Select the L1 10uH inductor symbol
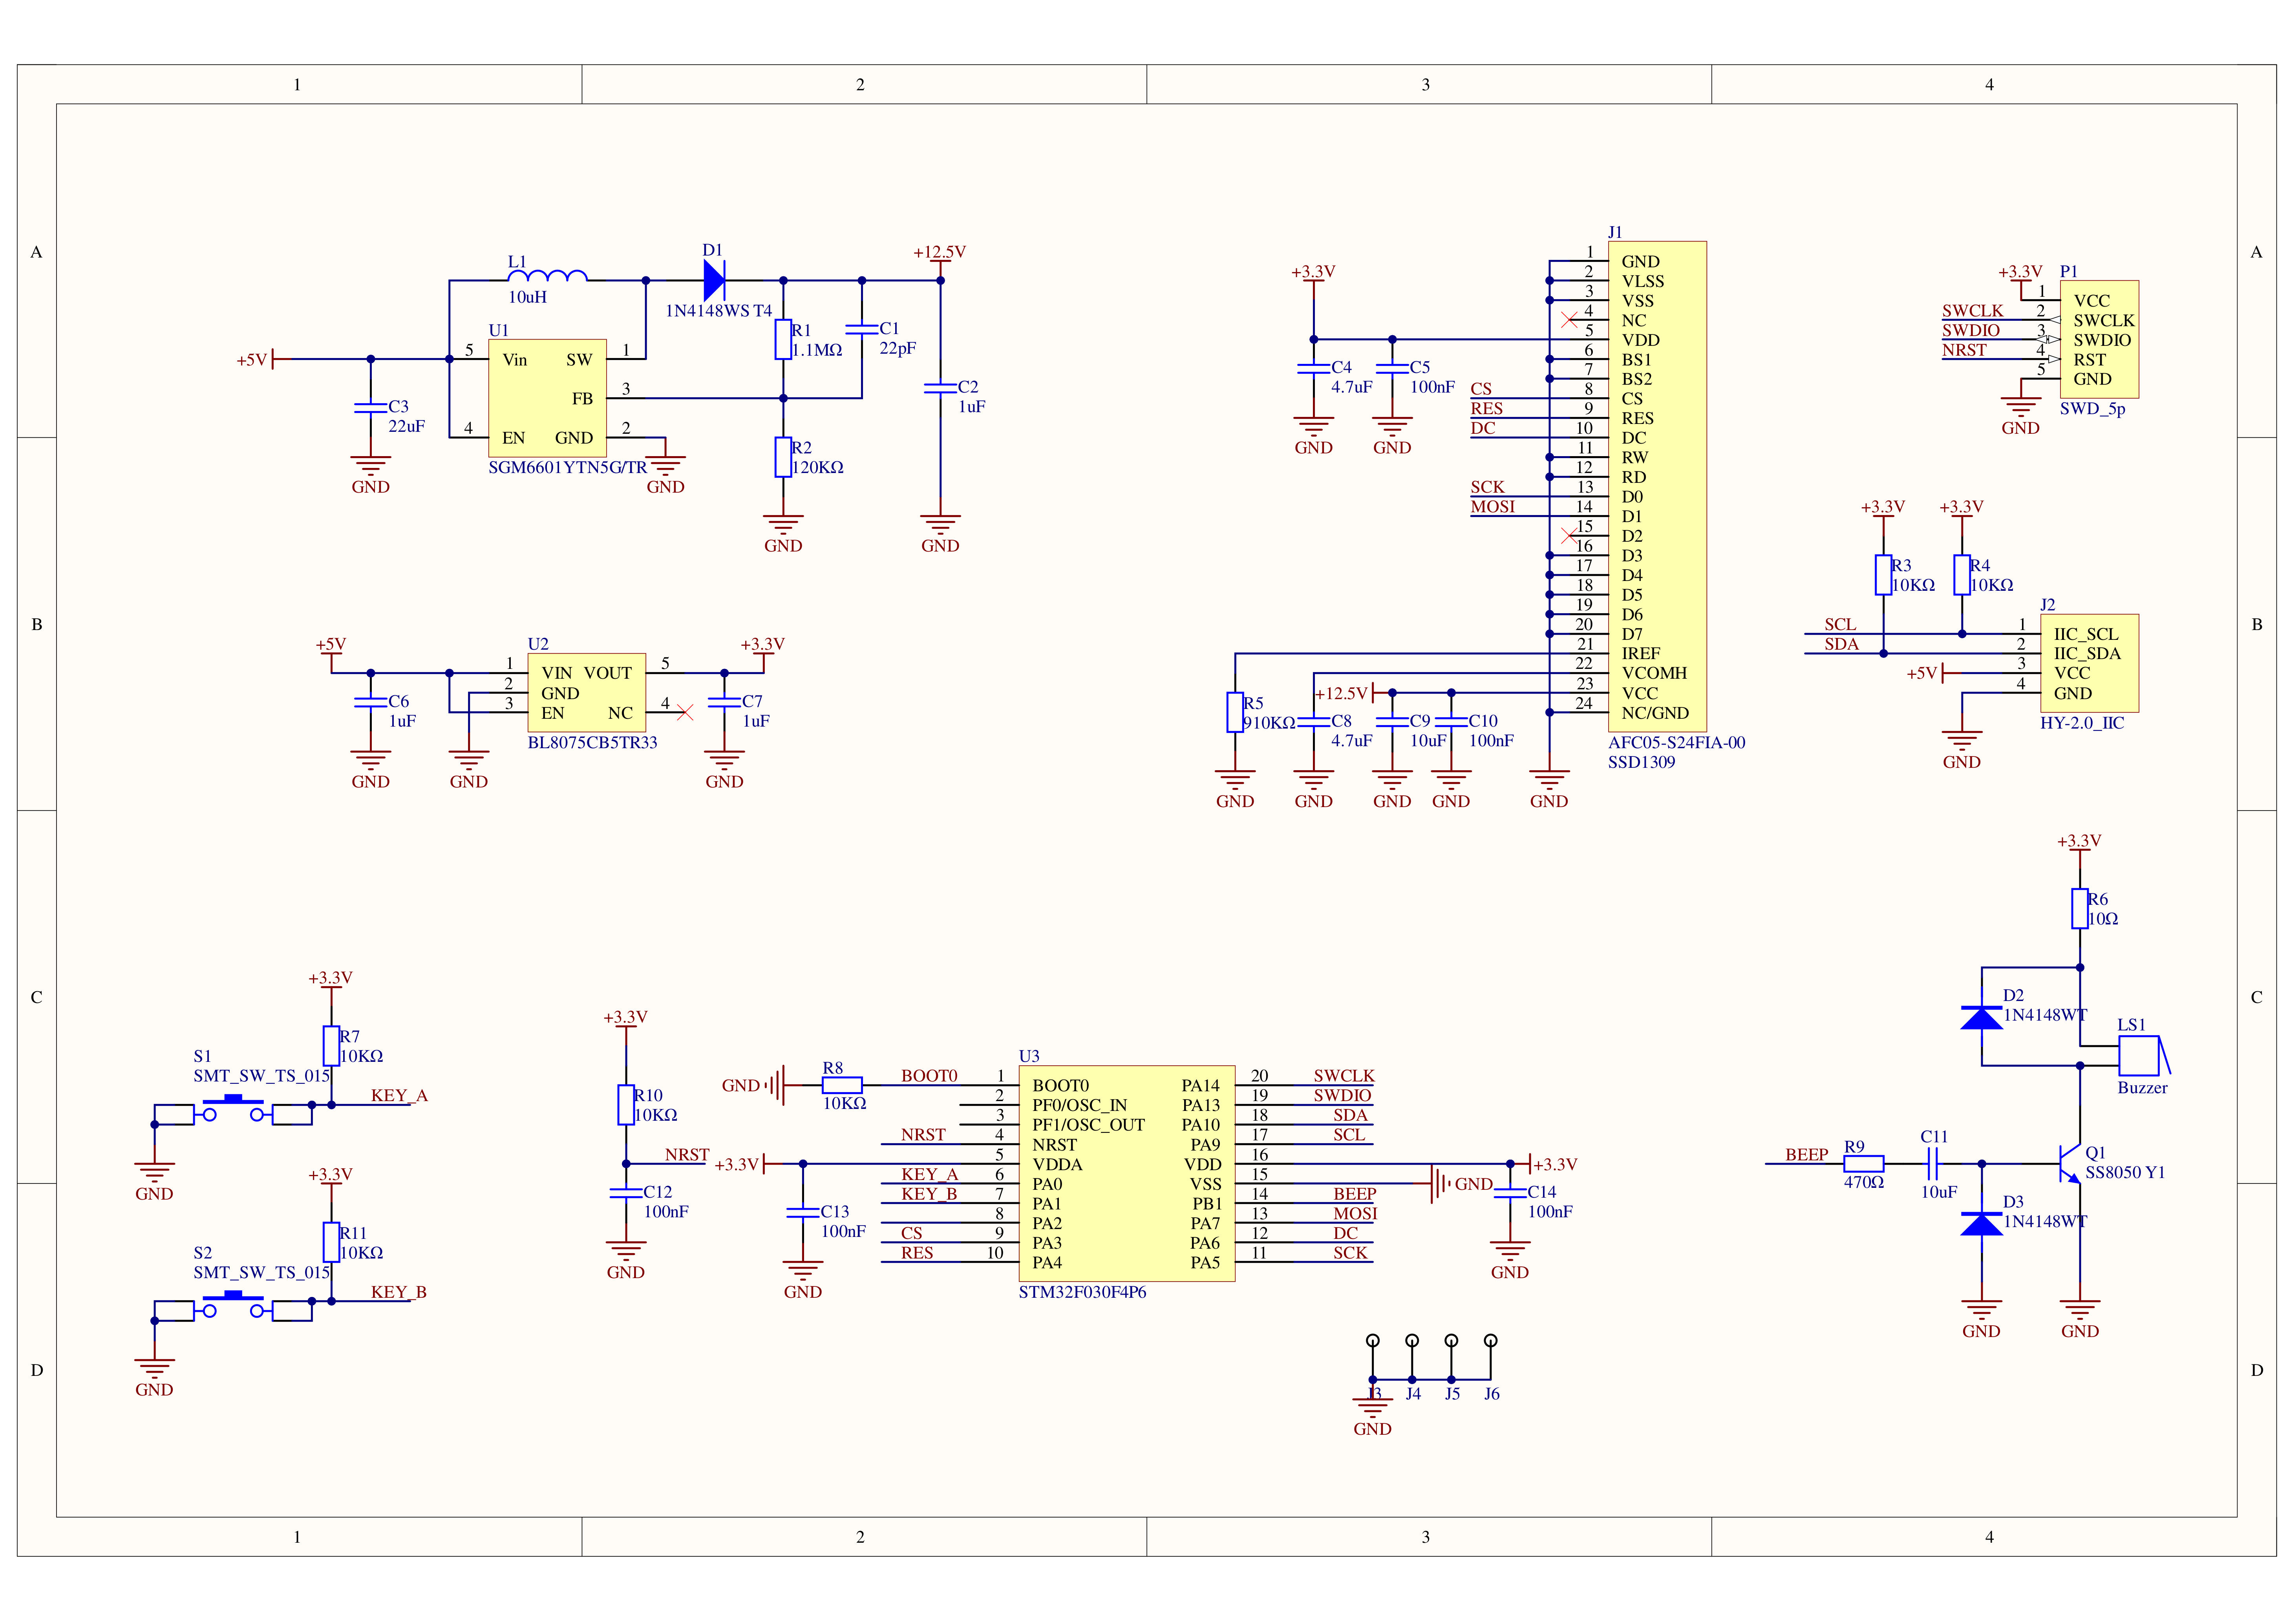 pyautogui.click(x=547, y=275)
